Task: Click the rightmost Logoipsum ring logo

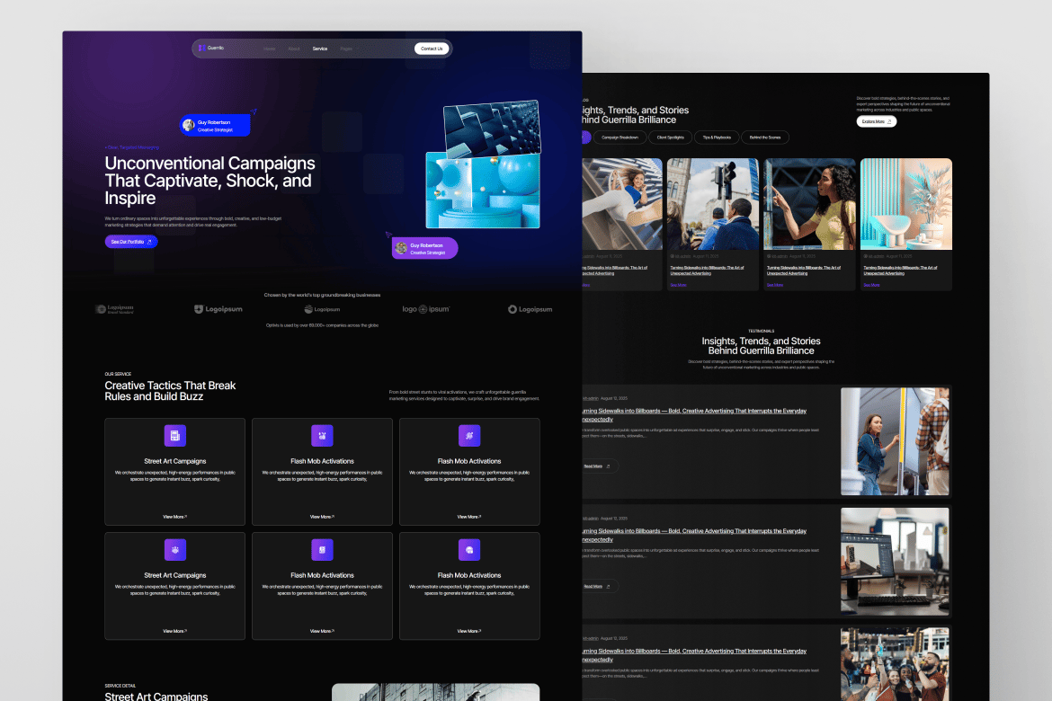Action: coord(530,309)
